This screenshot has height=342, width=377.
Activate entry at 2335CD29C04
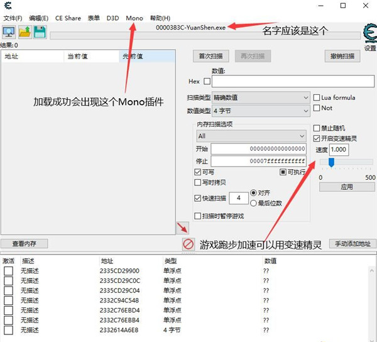tap(8, 290)
